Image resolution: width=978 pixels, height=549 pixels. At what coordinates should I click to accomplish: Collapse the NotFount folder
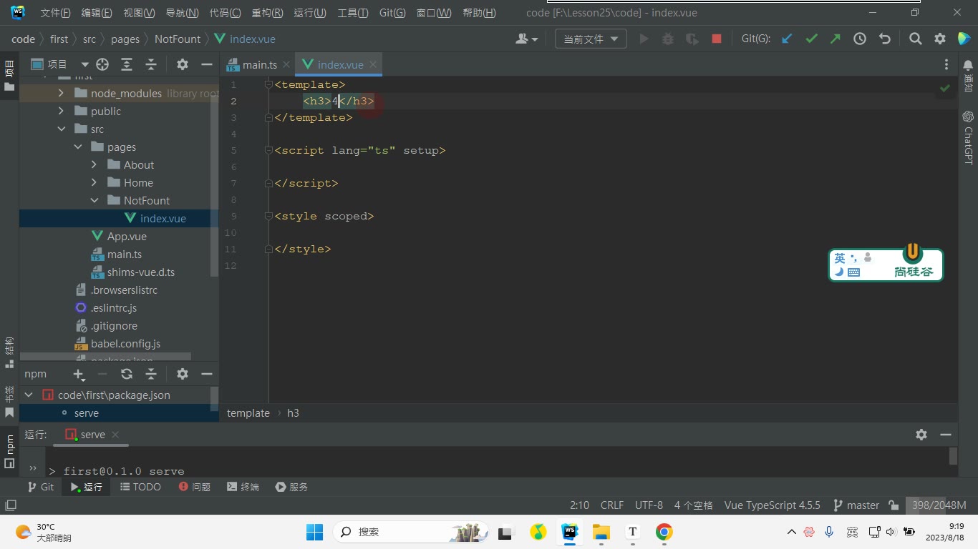94,200
